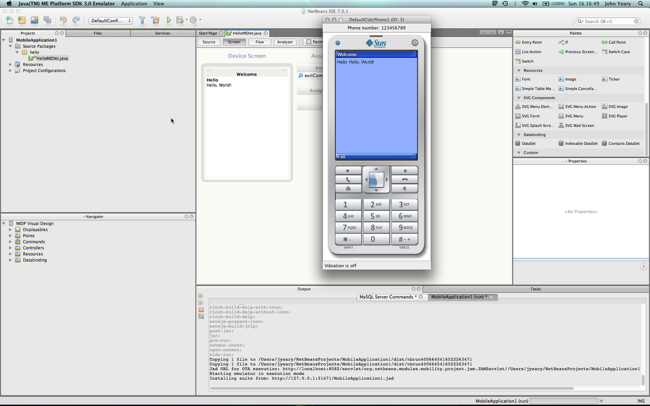Select Ticker in the Palette
Image resolution: width=650 pixels, height=406 pixels.
click(611, 79)
